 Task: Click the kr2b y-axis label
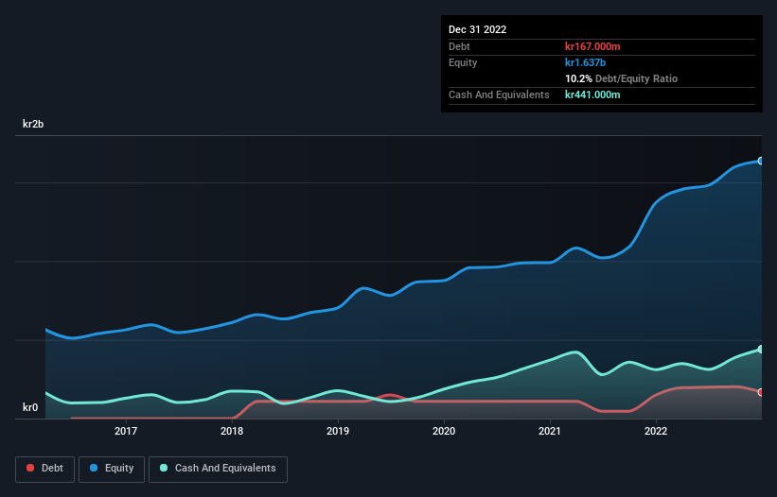pos(33,124)
